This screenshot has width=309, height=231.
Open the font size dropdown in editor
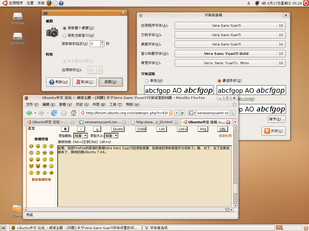tap(111, 136)
